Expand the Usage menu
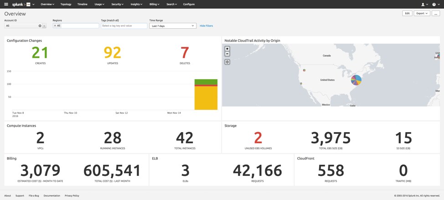444x200 pixels. point(99,4)
